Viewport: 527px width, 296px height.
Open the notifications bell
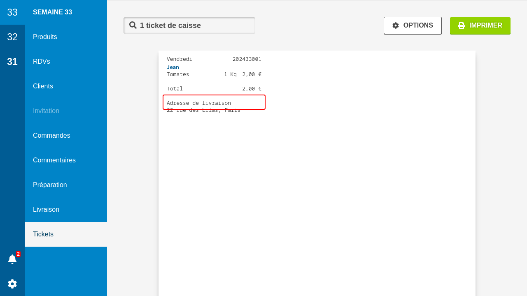tap(12, 259)
